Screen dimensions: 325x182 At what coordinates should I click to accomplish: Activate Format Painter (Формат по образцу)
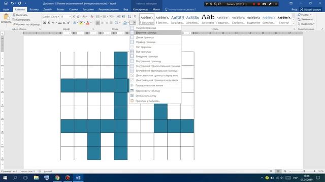pos(26,24)
